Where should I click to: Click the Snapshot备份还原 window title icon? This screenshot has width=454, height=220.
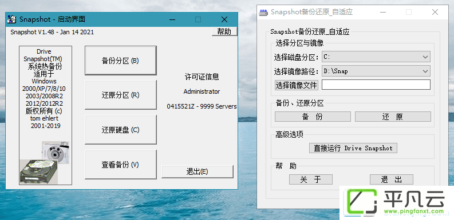point(263,12)
